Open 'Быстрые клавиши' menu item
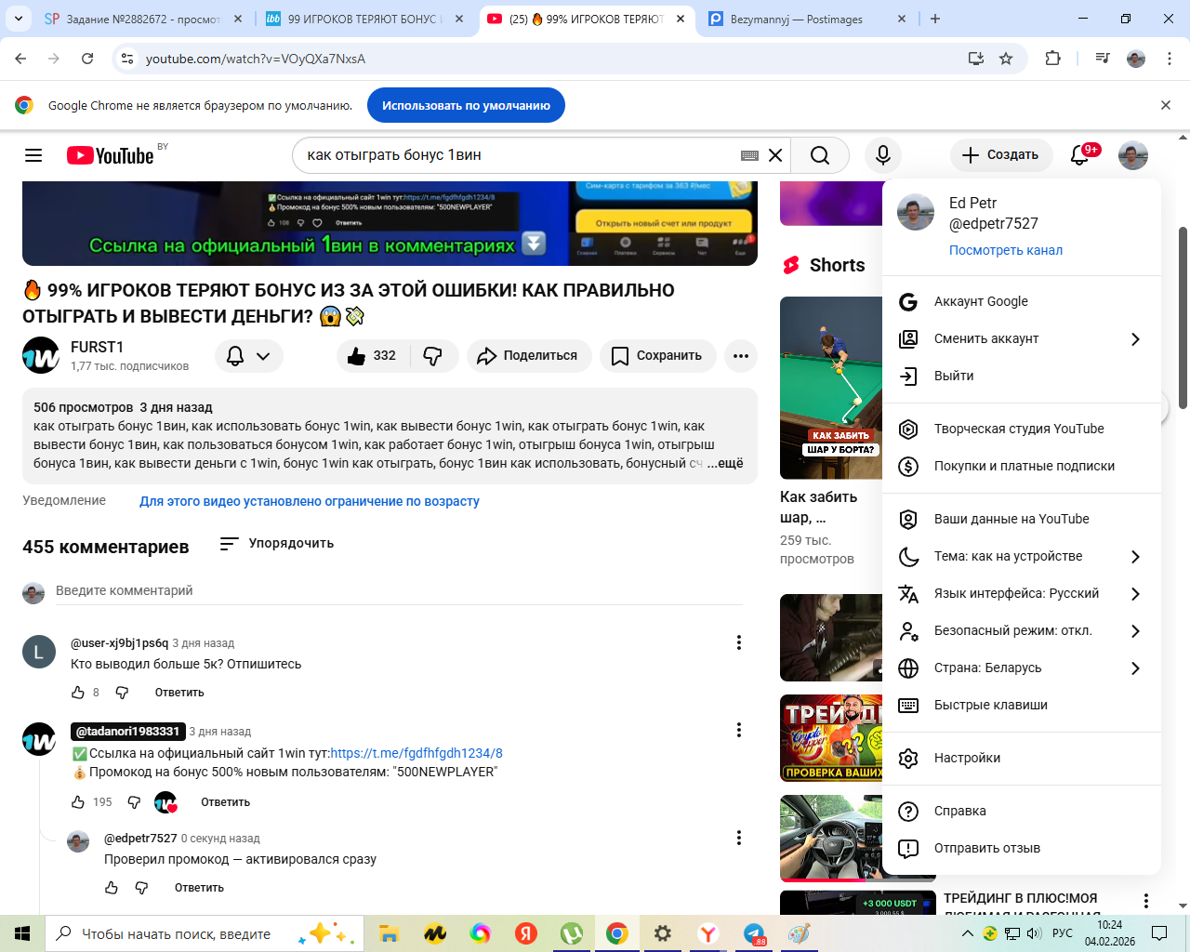The width and height of the screenshot is (1190, 952). [x=1022, y=705]
